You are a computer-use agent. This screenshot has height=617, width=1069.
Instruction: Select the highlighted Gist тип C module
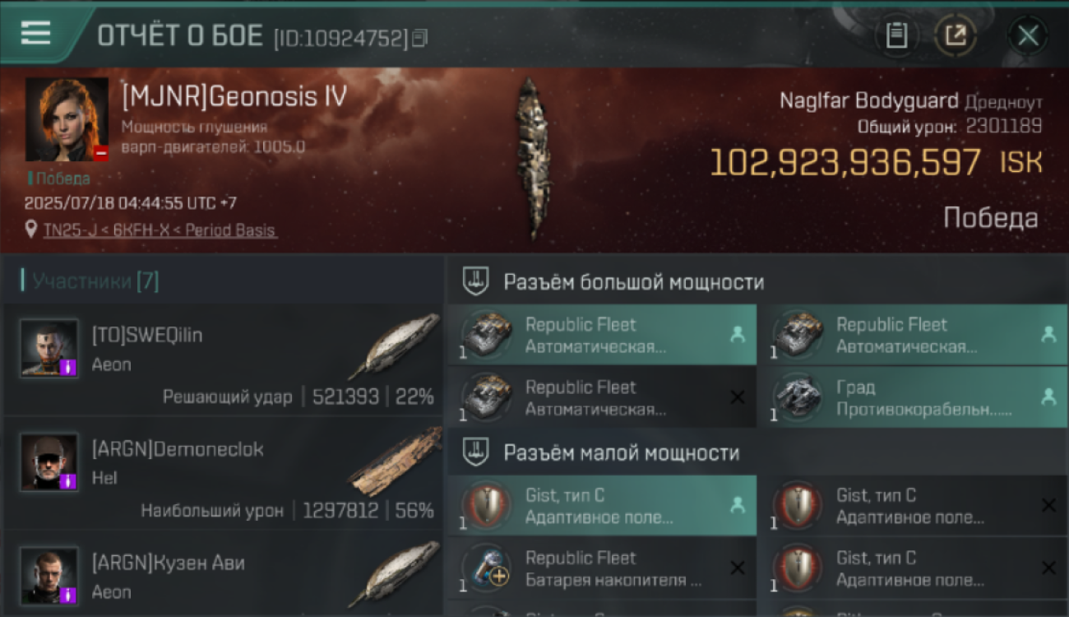pos(602,506)
